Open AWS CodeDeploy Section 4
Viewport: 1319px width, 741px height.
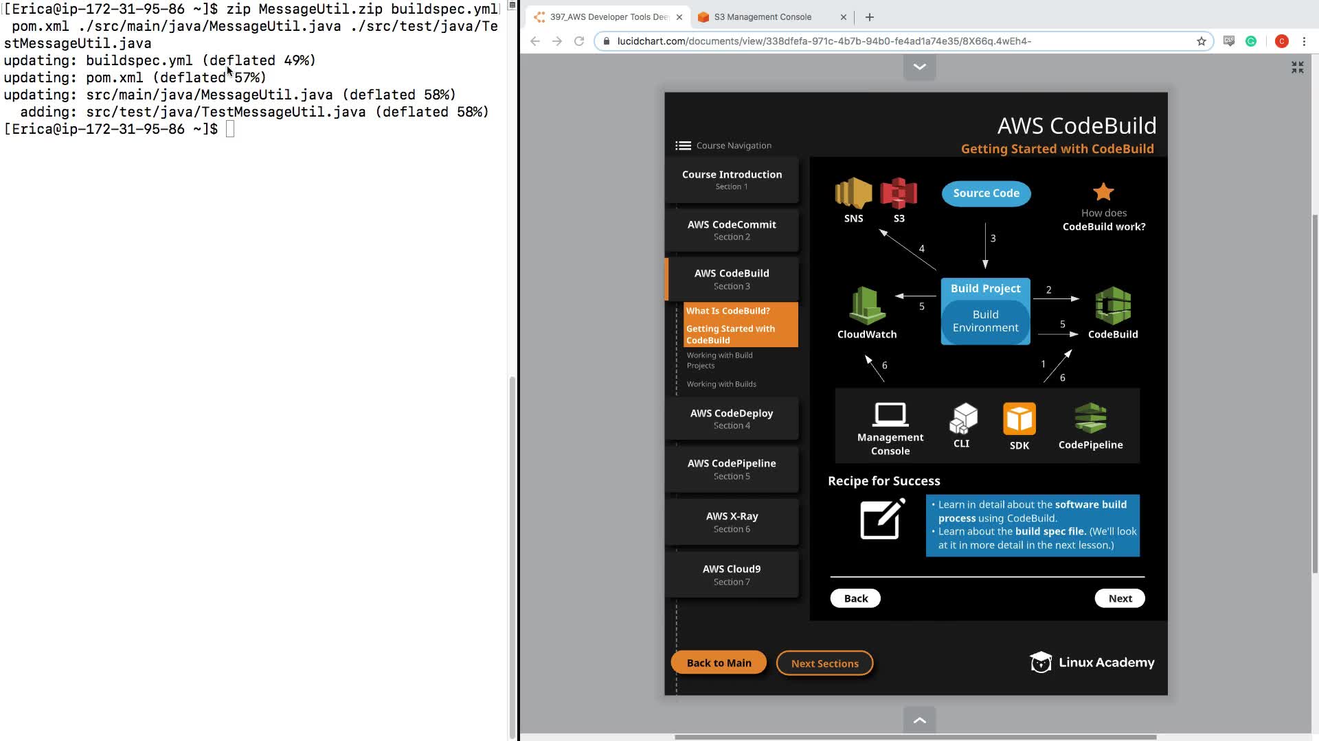click(x=732, y=419)
